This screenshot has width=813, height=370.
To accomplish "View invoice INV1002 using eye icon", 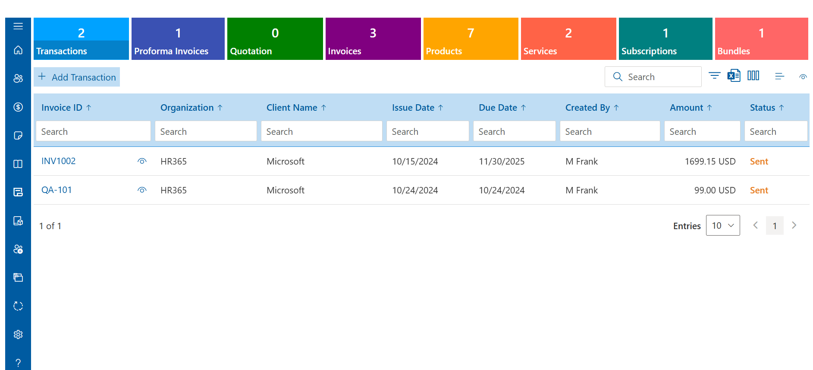I will [x=142, y=161].
